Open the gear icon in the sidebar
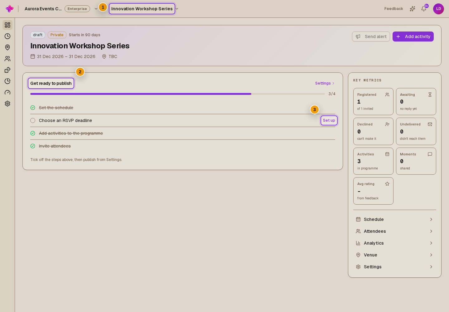This screenshot has height=312, width=449. 7,104
